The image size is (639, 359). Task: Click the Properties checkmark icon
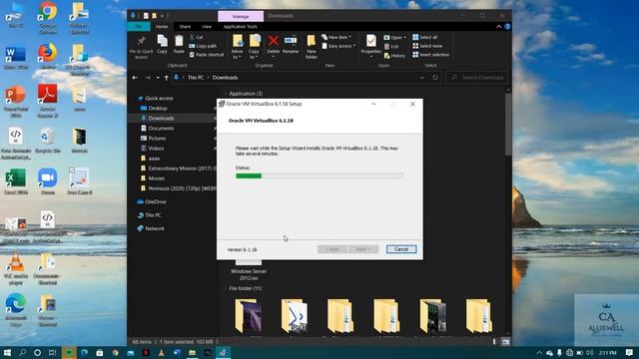[x=370, y=40]
